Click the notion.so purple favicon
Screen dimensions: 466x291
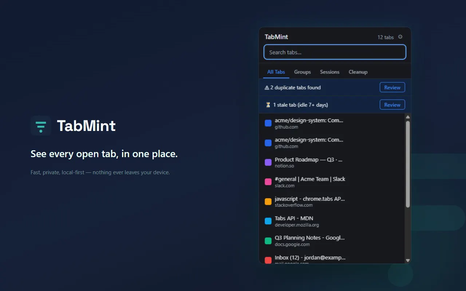[268, 162]
